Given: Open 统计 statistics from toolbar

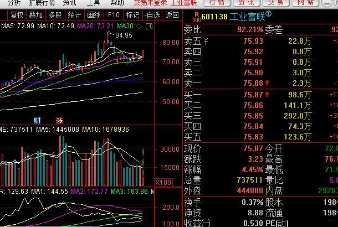Looking at the screenshot, I should pos(74,16).
